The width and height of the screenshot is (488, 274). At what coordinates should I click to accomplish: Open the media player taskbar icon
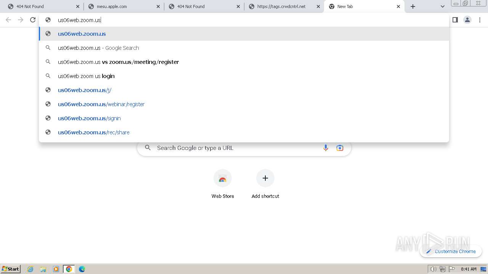[56, 269]
